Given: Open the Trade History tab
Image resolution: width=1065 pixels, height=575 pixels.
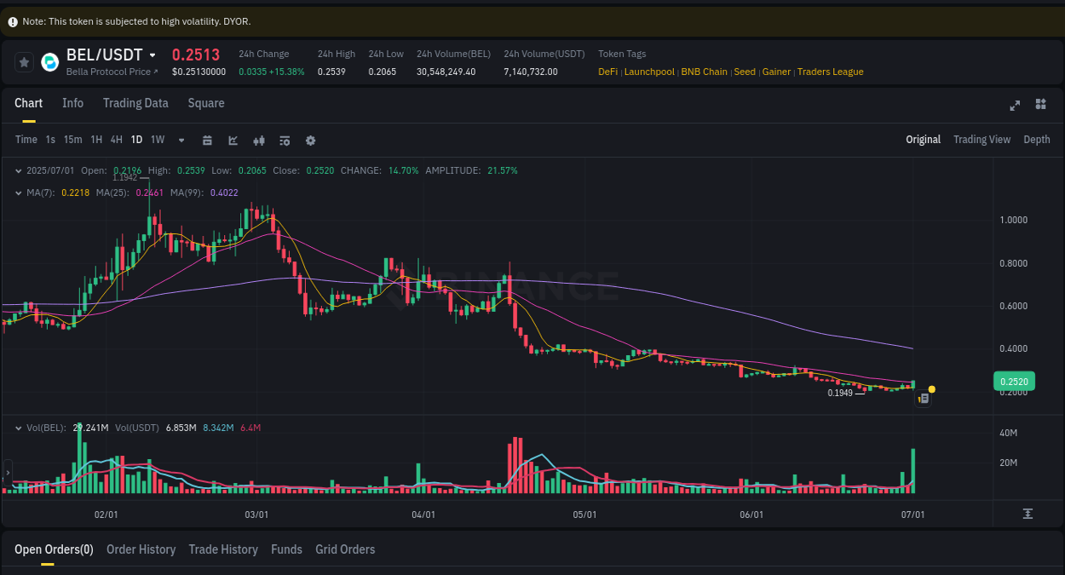Looking at the screenshot, I should (223, 549).
